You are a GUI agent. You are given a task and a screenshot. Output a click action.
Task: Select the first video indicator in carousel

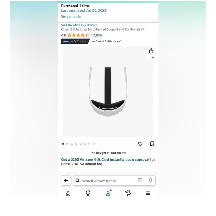coord(67,144)
